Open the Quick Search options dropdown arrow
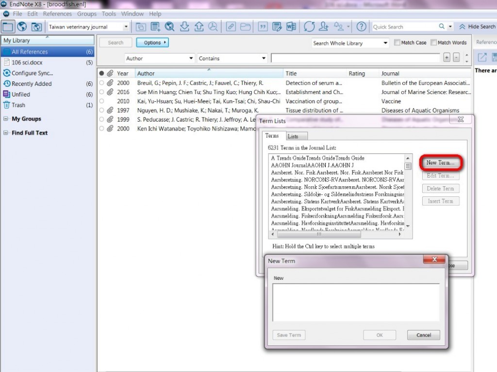The height and width of the screenshot is (372, 497). click(450, 27)
